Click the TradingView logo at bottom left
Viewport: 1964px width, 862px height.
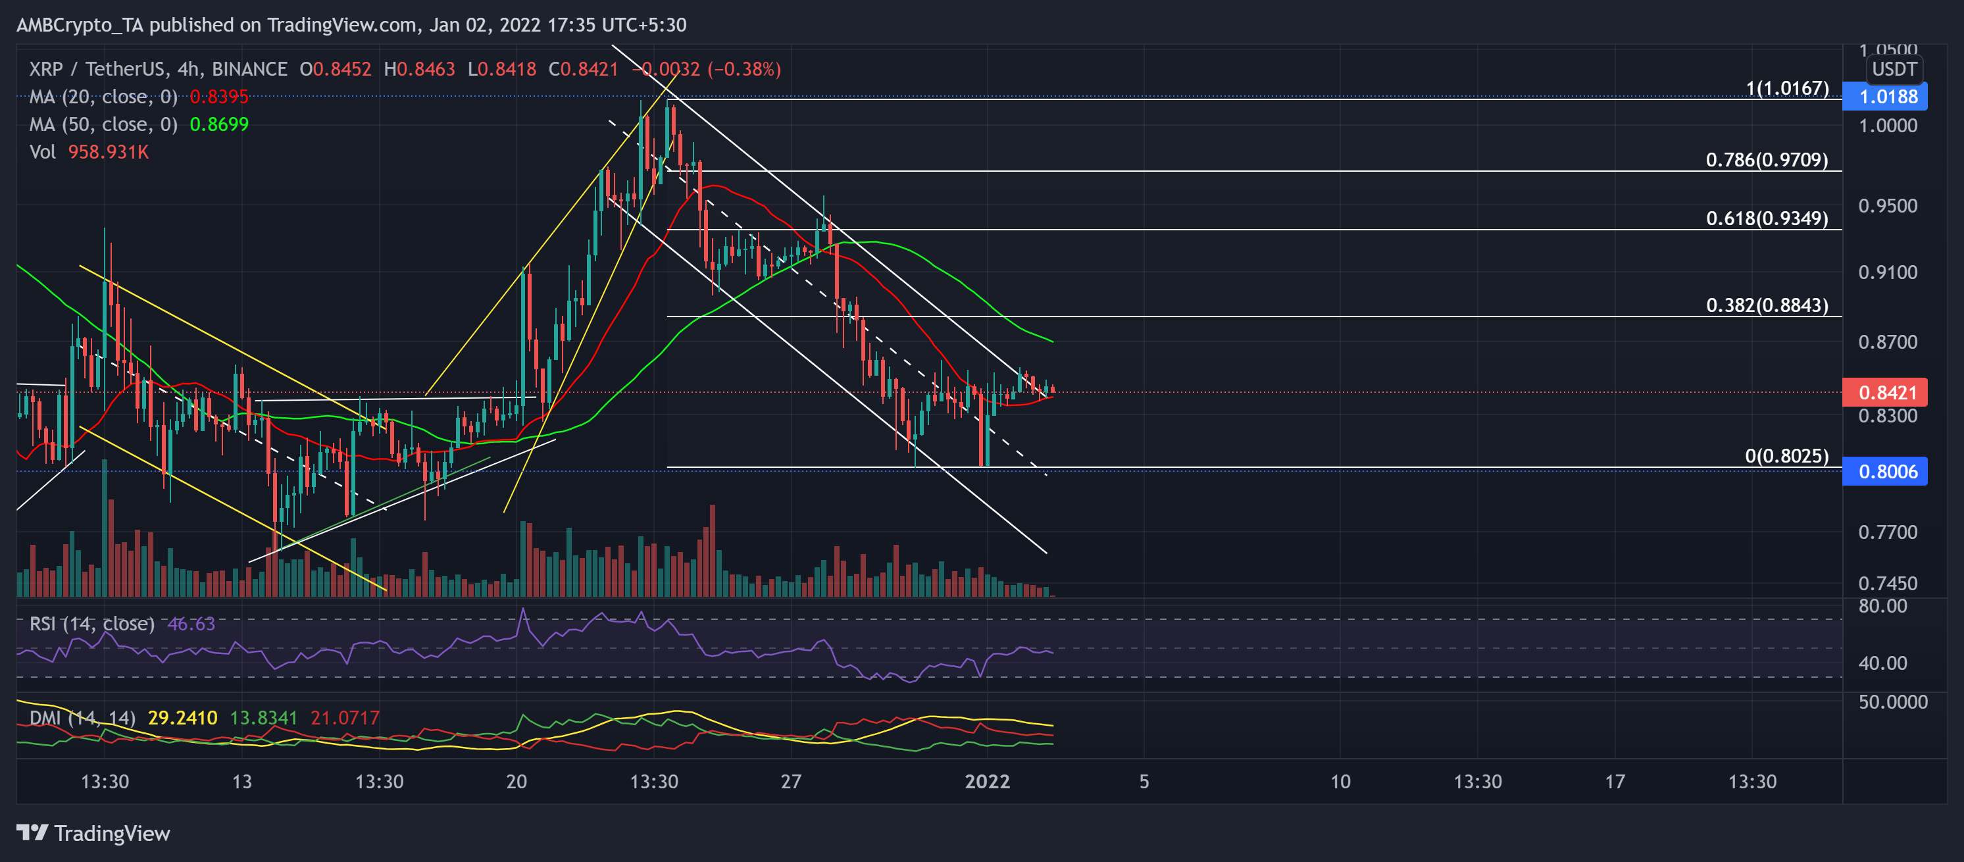[93, 833]
